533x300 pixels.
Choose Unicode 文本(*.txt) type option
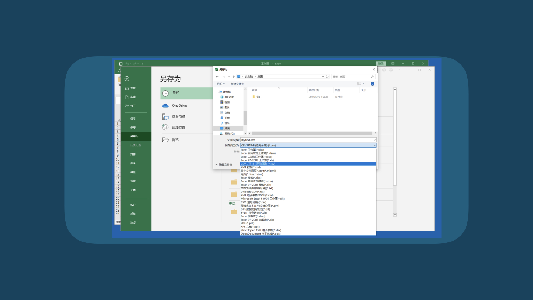pyautogui.click(x=308, y=192)
